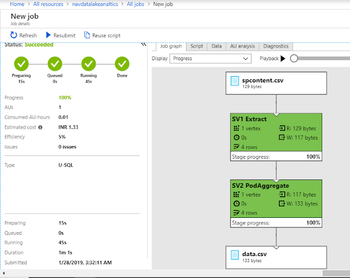Click write icon in SV2 PodAggregate

point(282,204)
